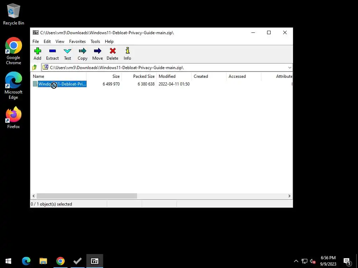
Task: Click the Attributes column header
Action: tap(277, 76)
